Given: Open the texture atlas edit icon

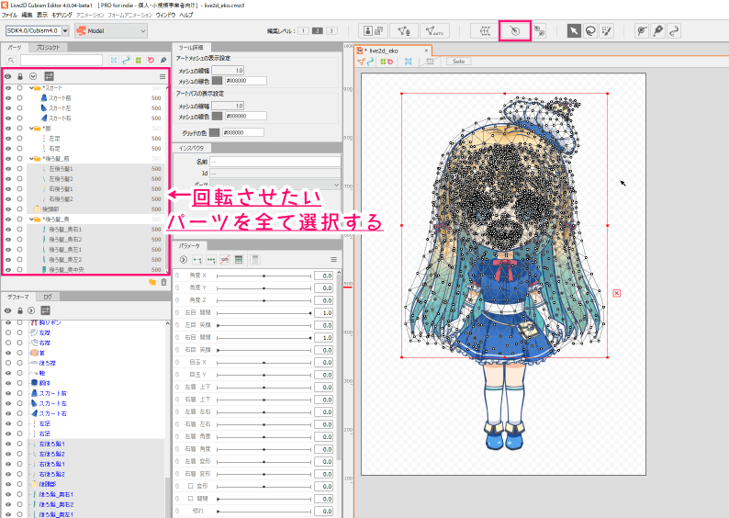Looking at the screenshot, I should click(374, 30).
